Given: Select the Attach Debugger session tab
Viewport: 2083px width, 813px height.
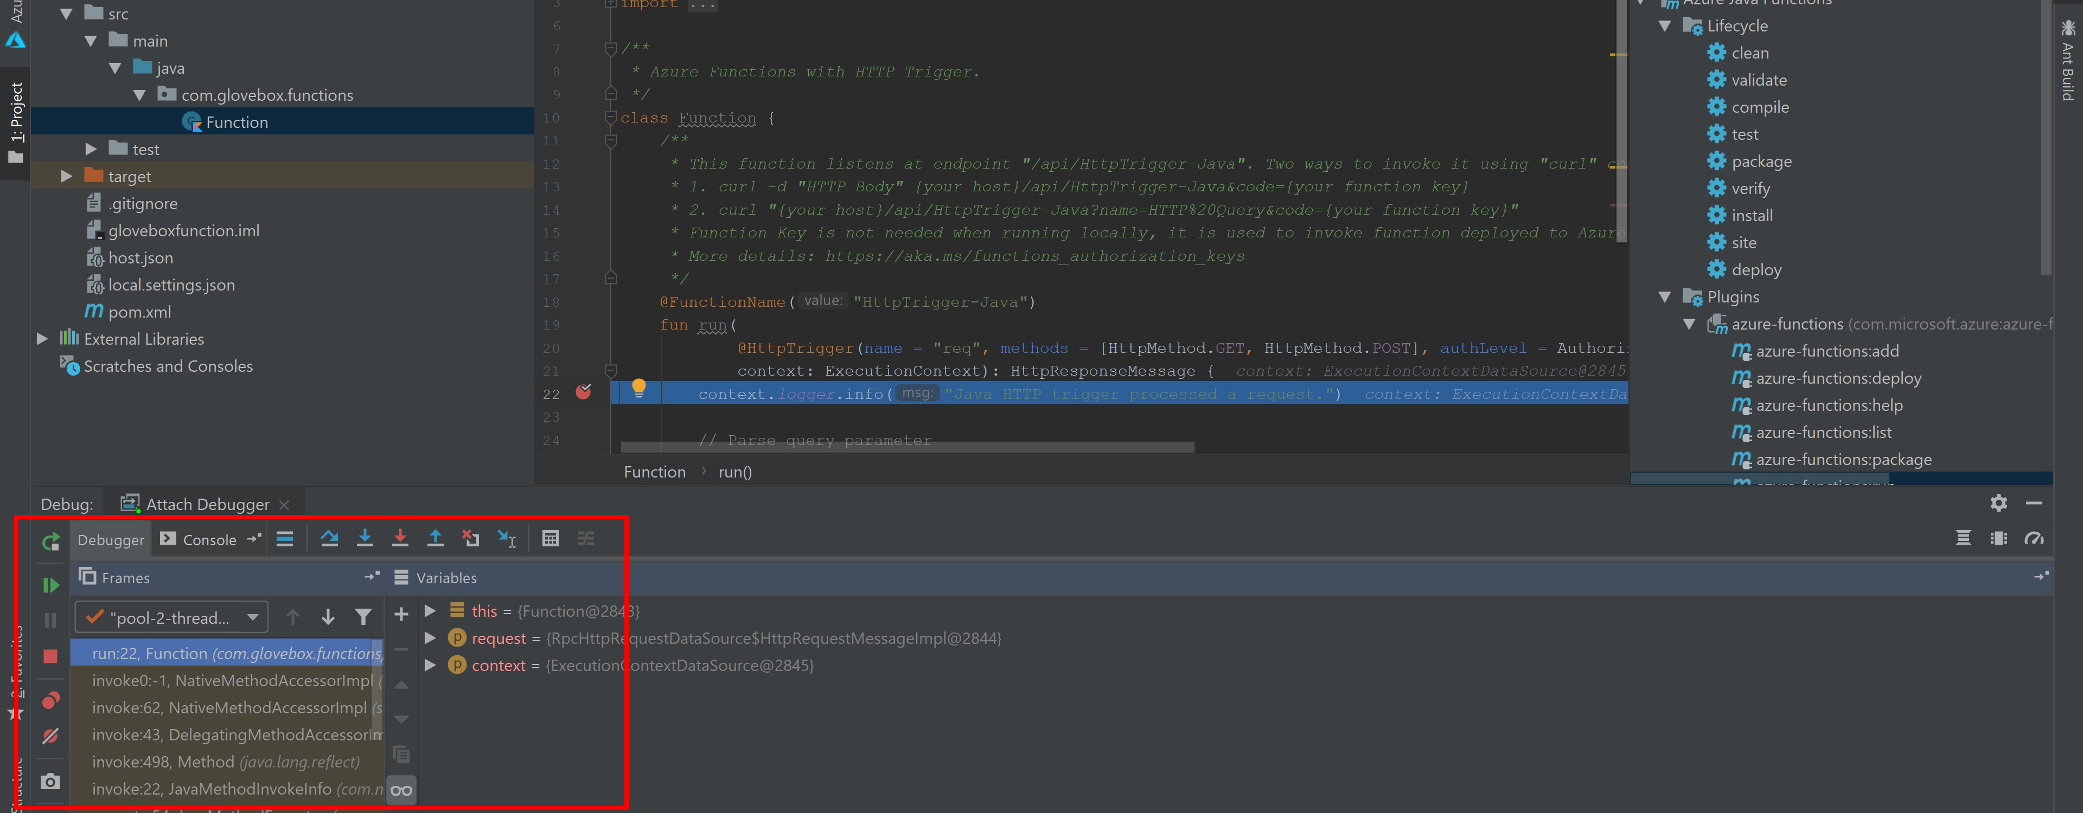Looking at the screenshot, I should [207, 504].
